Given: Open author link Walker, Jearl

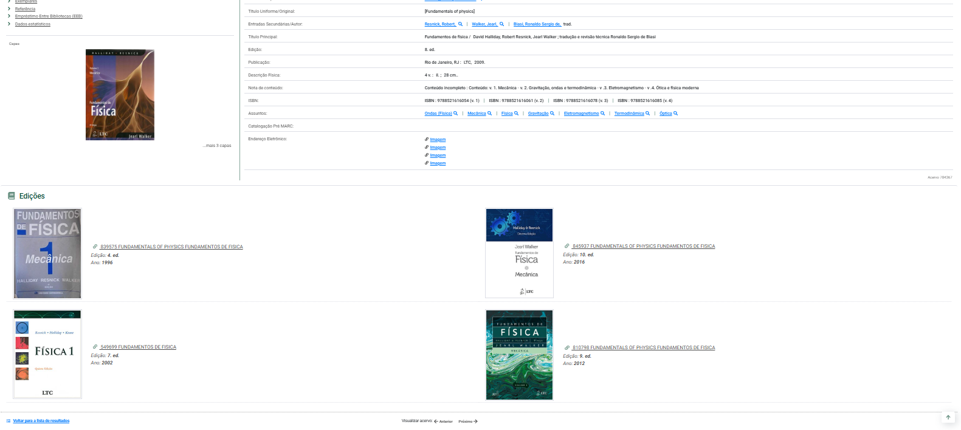Looking at the screenshot, I should (x=484, y=24).
